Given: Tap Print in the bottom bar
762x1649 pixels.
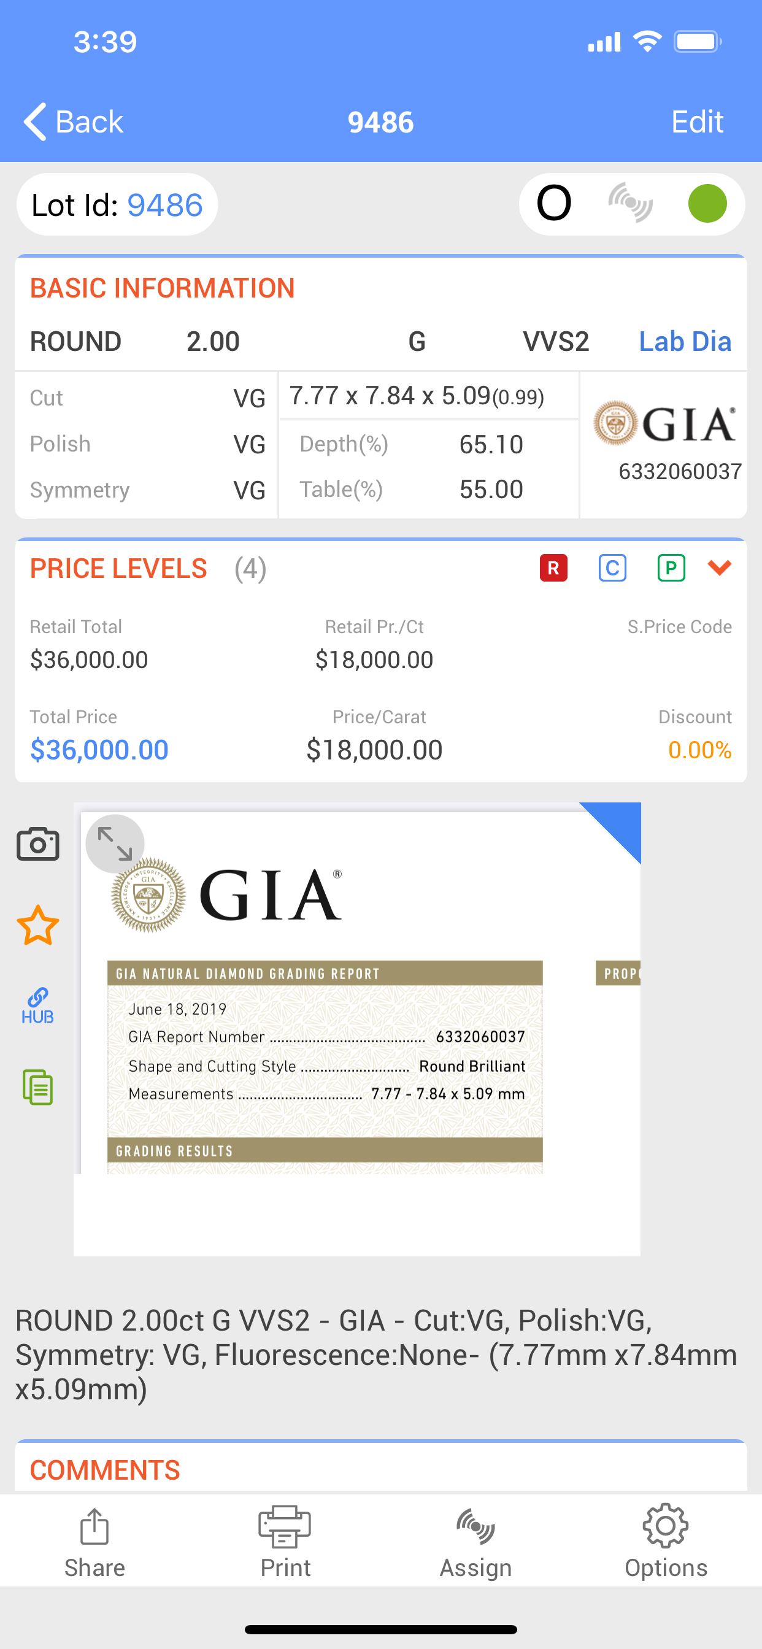Looking at the screenshot, I should coord(285,1543).
